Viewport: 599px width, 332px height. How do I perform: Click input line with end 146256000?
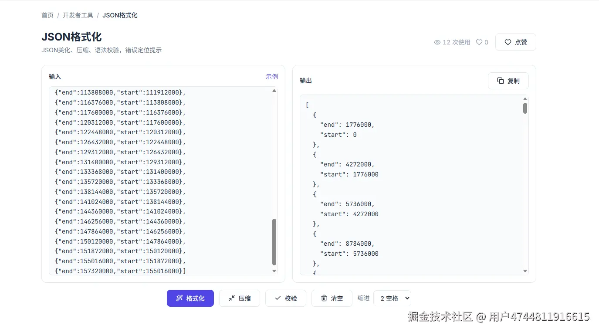120,221
